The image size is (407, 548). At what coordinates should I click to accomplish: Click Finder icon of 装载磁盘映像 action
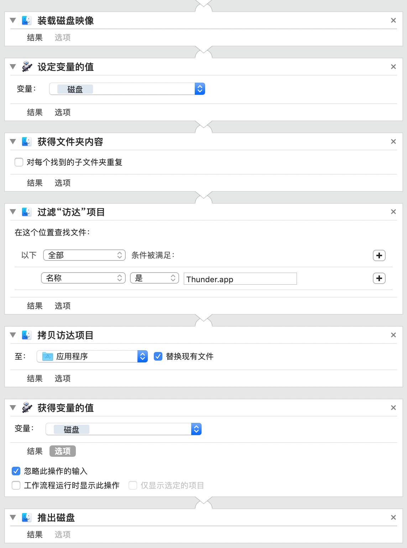tap(27, 20)
